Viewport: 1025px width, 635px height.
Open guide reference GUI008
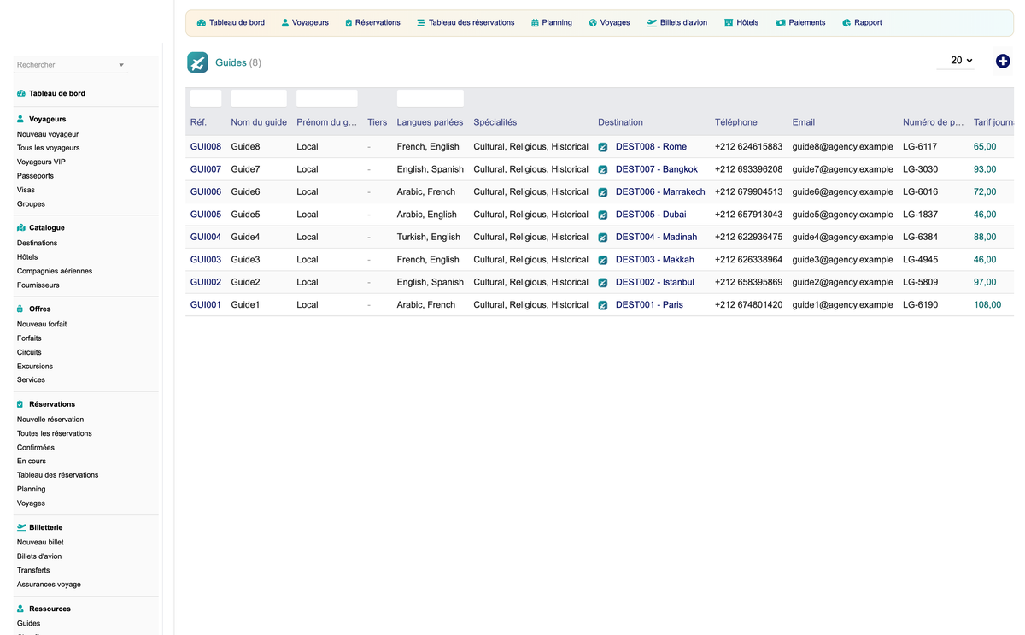[x=206, y=147]
